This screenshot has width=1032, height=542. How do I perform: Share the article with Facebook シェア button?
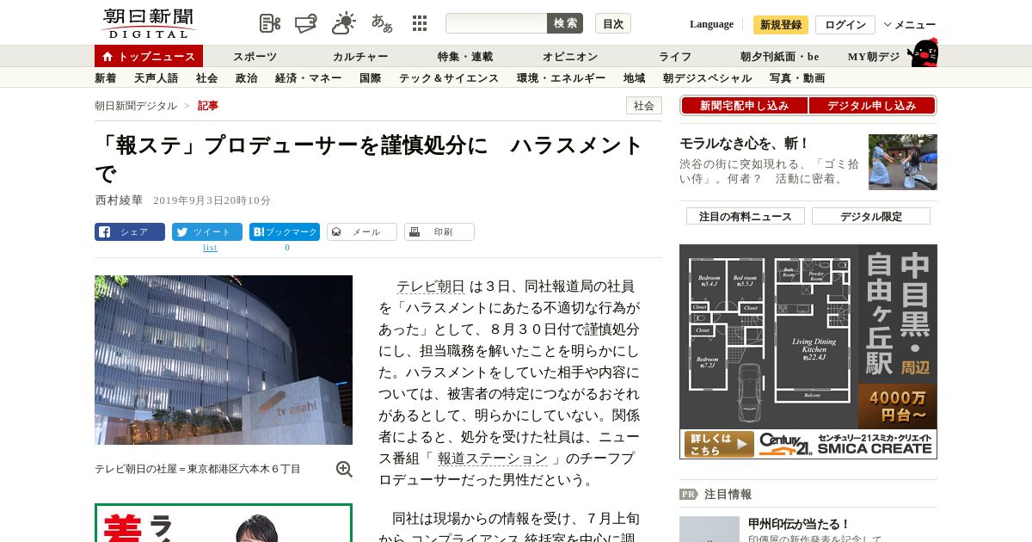click(x=130, y=232)
